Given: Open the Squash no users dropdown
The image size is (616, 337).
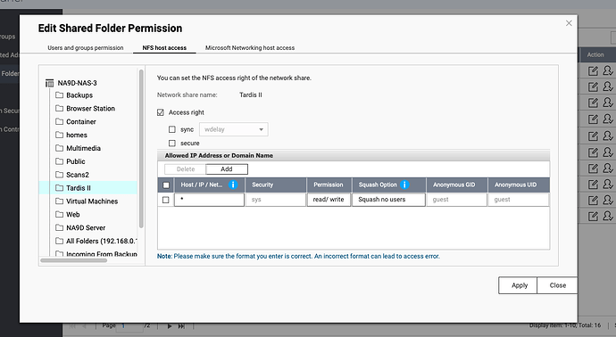Looking at the screenshot, I should 388,200.
